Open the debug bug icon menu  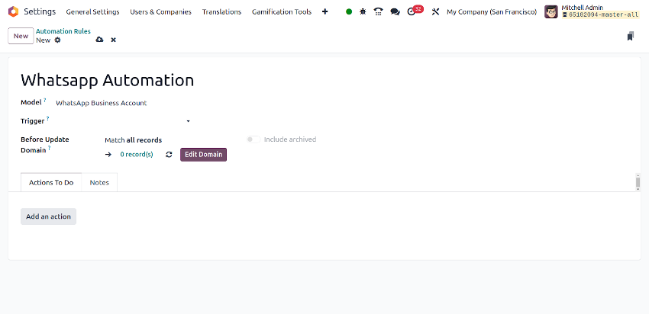pyautogui.click(x=363, y=11)
